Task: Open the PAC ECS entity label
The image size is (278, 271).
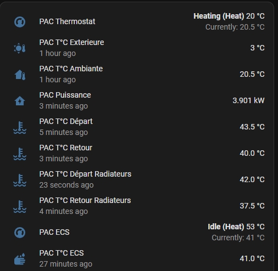Action: pyautogui.click(x=54, y=232)
